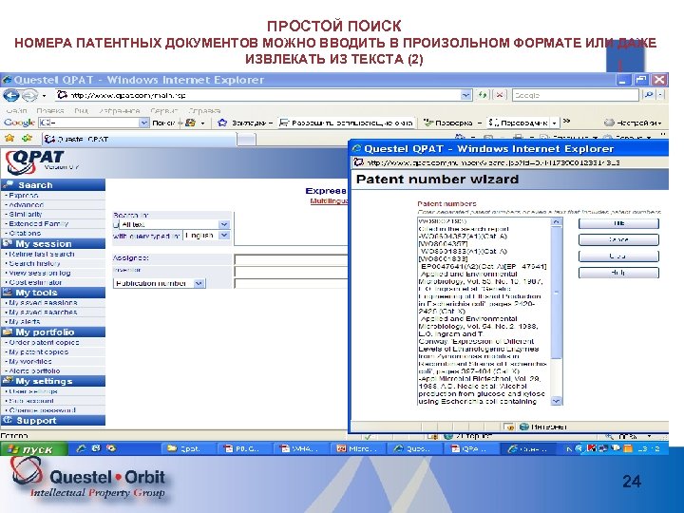Expand Google toolbar overflow chevron
This screenshot has width=684, height=513.
566,122
